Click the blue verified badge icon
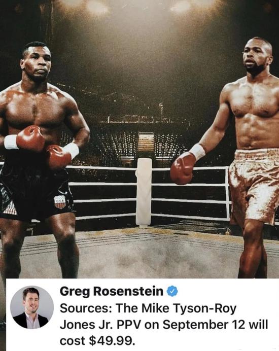The height and width of the screenshot is (351, 279). (x=172, y=291)
